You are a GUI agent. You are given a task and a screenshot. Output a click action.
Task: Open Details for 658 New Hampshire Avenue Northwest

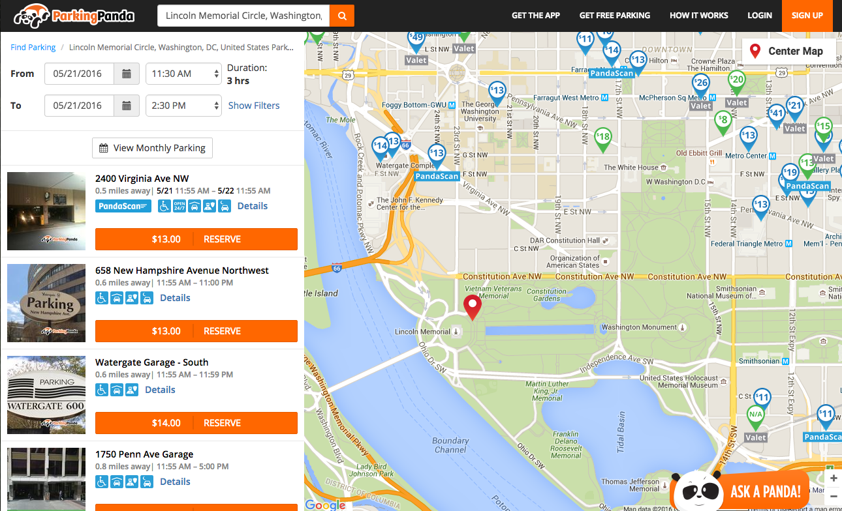point(175,298)
